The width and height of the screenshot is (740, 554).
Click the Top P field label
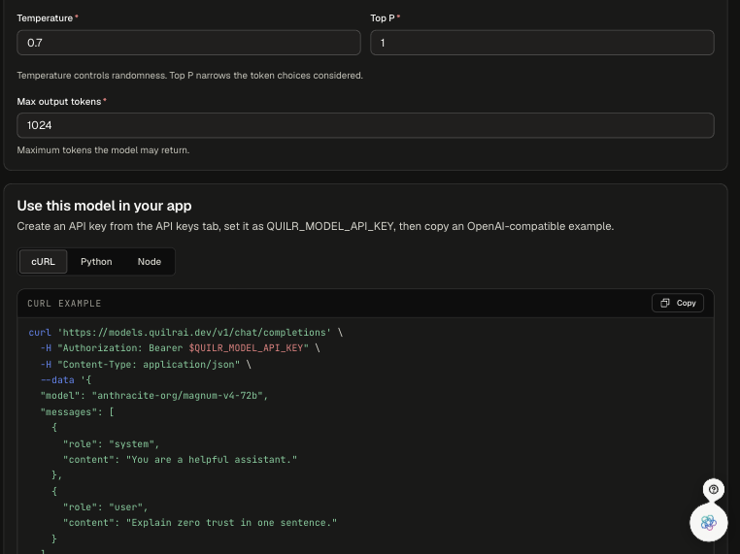(383, 18)
